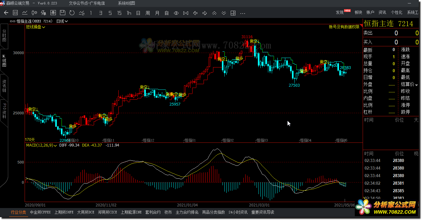
Task: Select the 套利合约 bottom tab
Action: 153,212
